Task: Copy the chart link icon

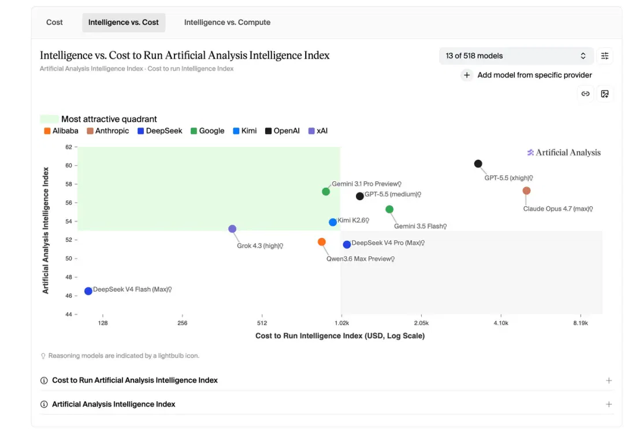Action: click(585, 94)
